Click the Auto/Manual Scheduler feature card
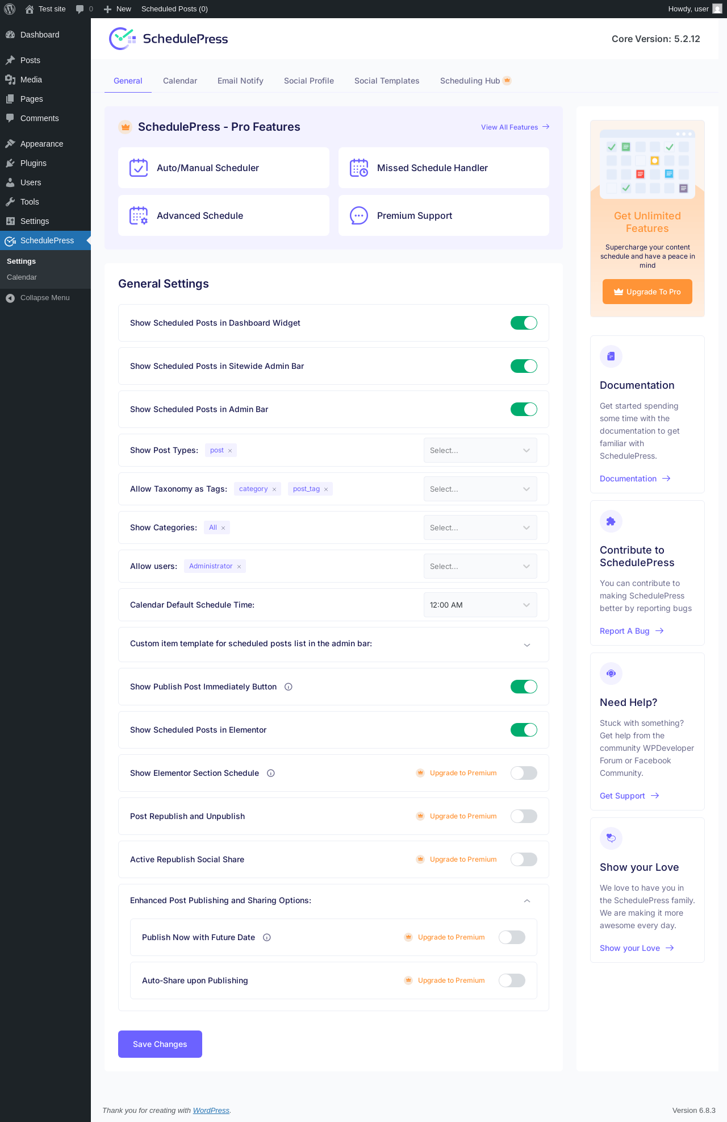The image size is (727, 1122). pyautogui.click(x=224, y=168)
